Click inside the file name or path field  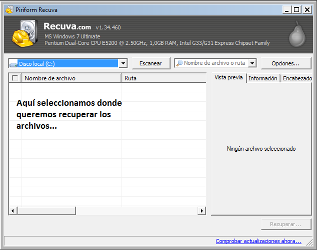[x=215, y=63]
